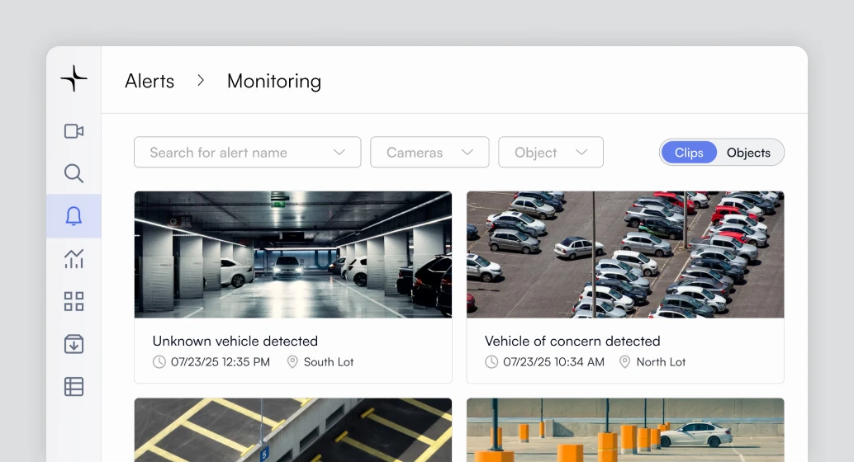Open the Cameras filter dropdown
The height and width of the screenshot is (462, 854).
tap(429, 153)
